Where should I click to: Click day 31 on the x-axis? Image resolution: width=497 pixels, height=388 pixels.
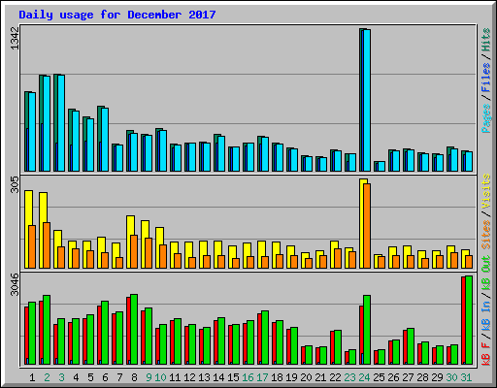[466, 377]
